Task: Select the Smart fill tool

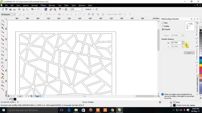Action: (2, 39)
